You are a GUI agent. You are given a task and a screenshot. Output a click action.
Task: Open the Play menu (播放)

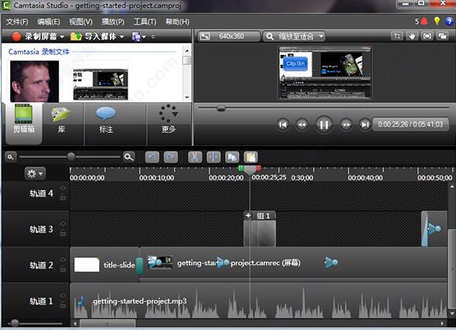[113, 22]
